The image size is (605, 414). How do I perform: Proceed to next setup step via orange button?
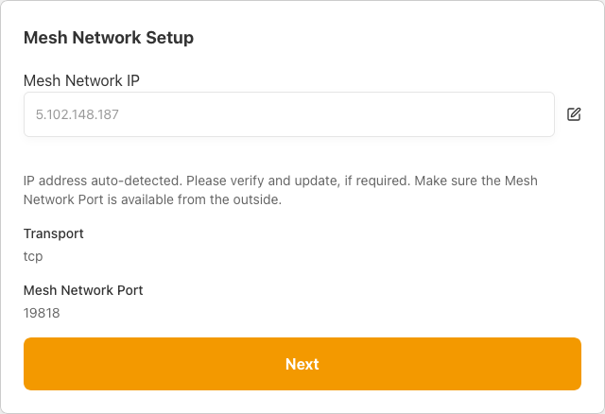[302, 364]
